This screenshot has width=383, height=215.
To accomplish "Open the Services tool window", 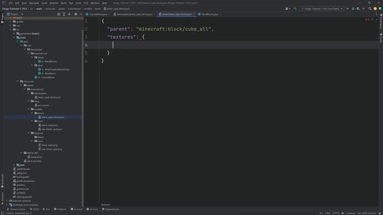I will [92, 209].
